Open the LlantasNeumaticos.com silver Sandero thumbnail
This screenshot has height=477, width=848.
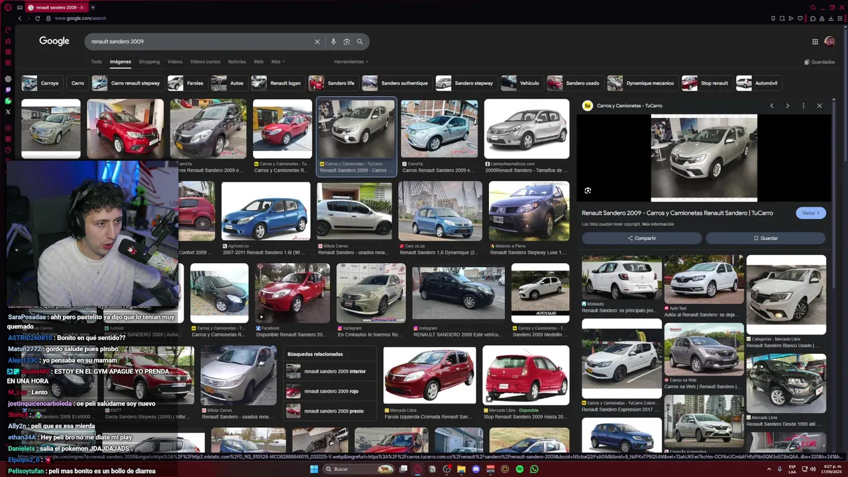click(x=527, y=129)
